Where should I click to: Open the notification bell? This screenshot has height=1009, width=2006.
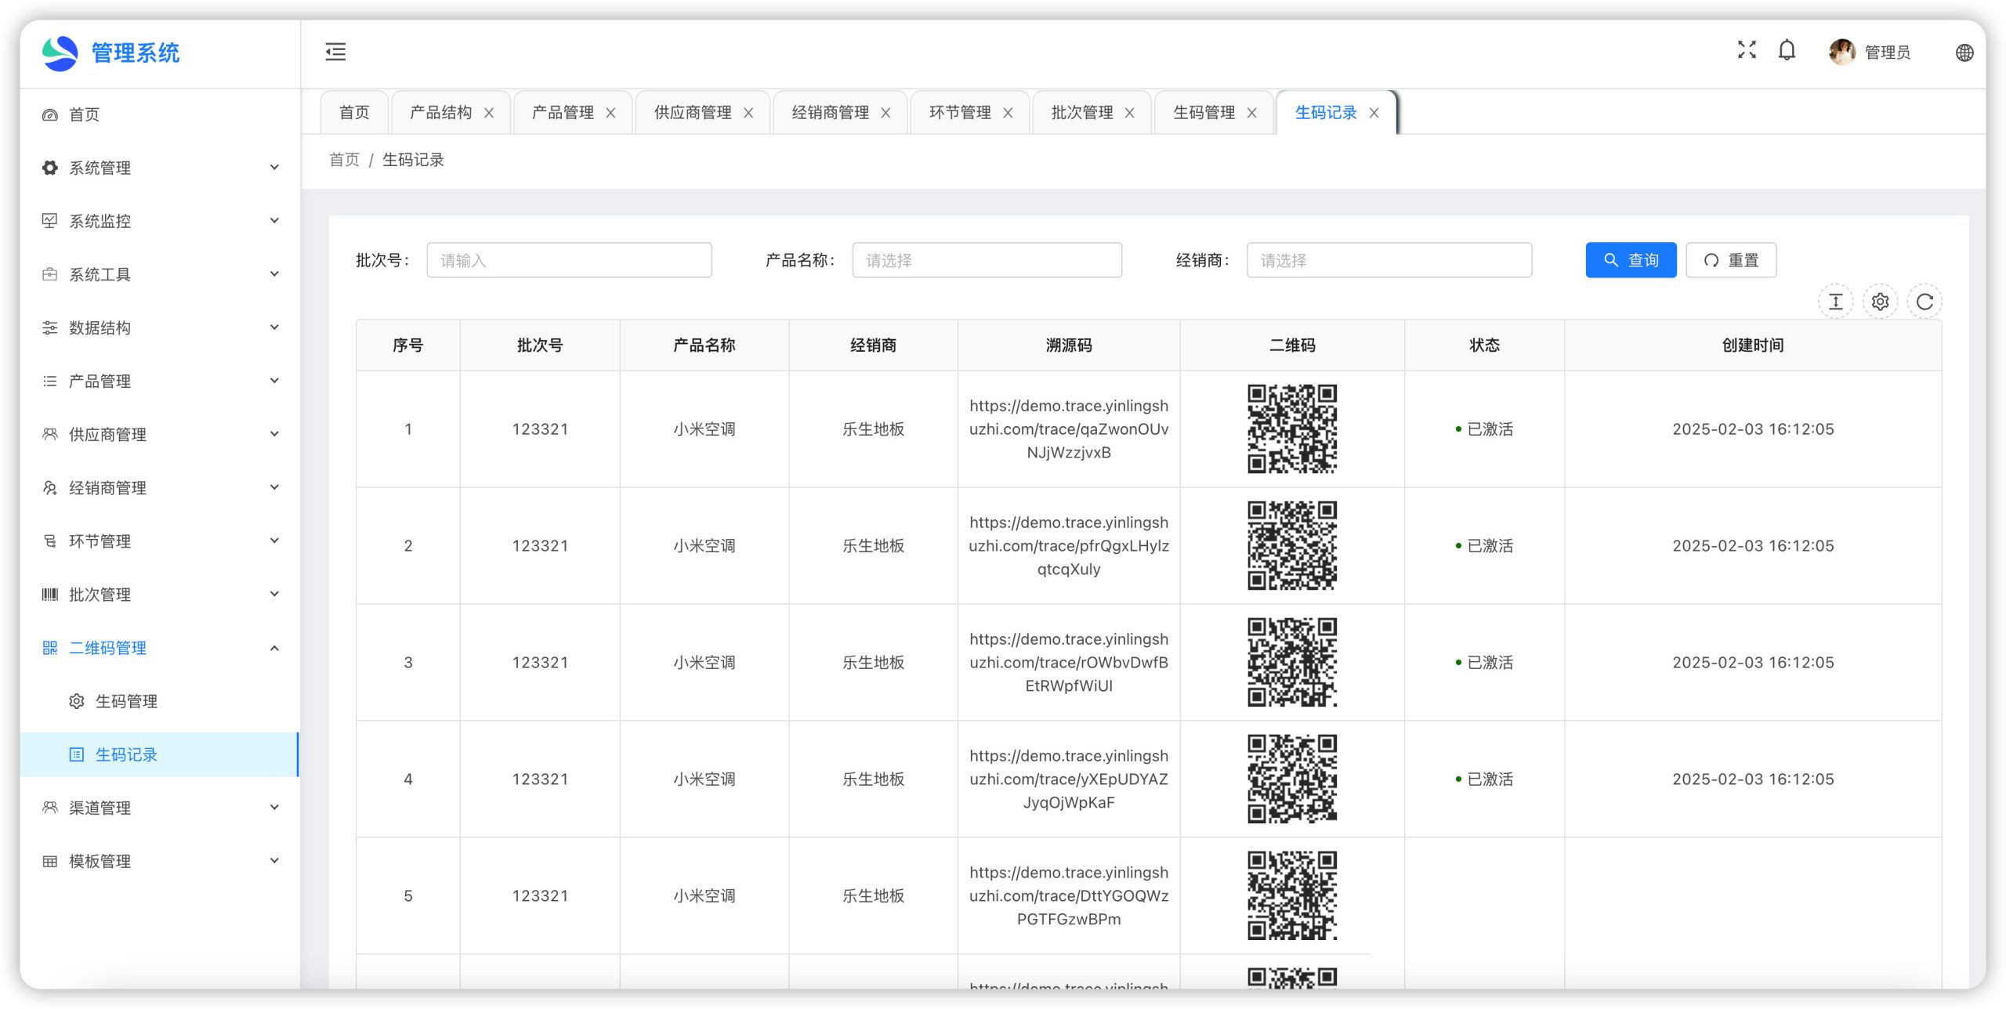[x=1787, y=50]
